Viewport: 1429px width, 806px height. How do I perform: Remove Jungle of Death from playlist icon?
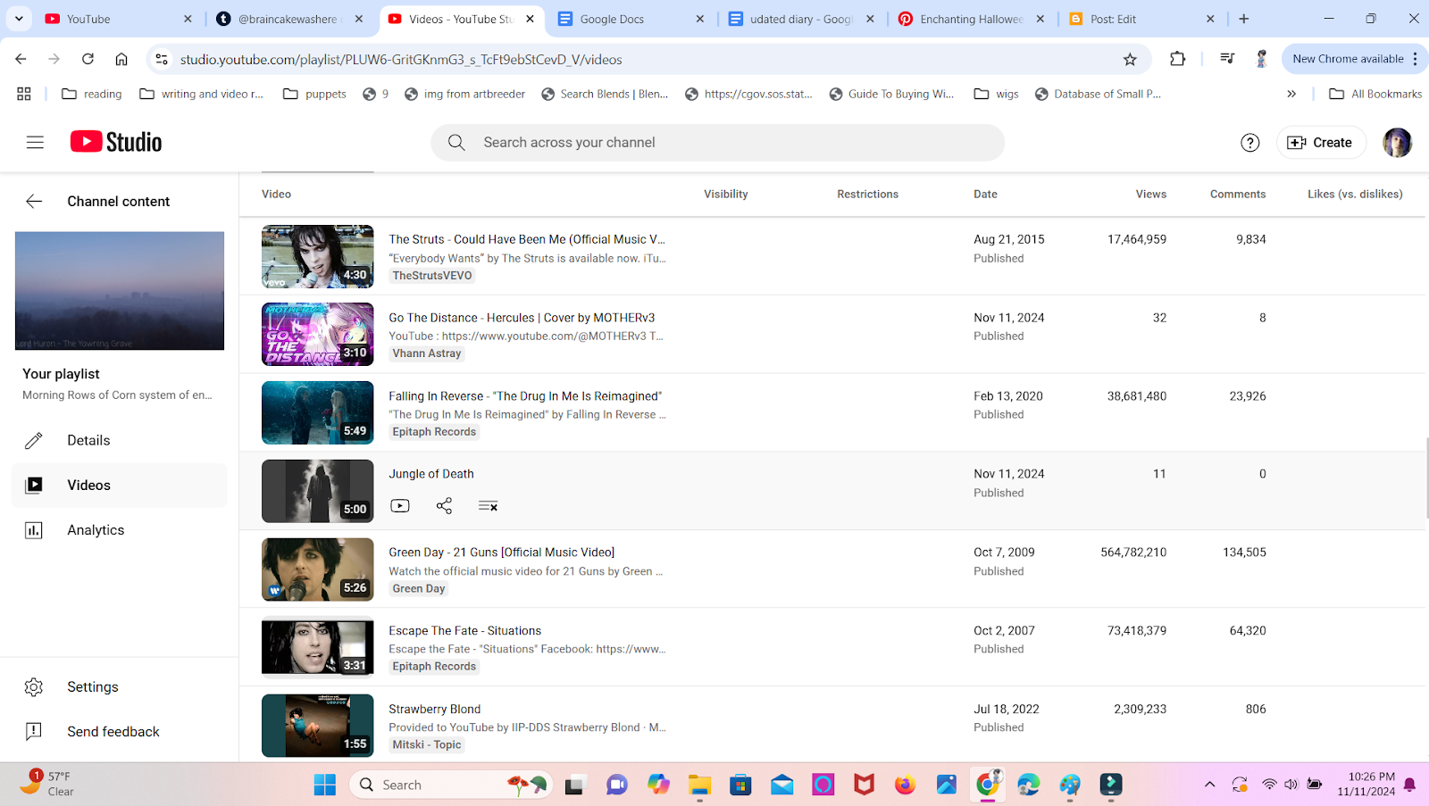point(488,506)
